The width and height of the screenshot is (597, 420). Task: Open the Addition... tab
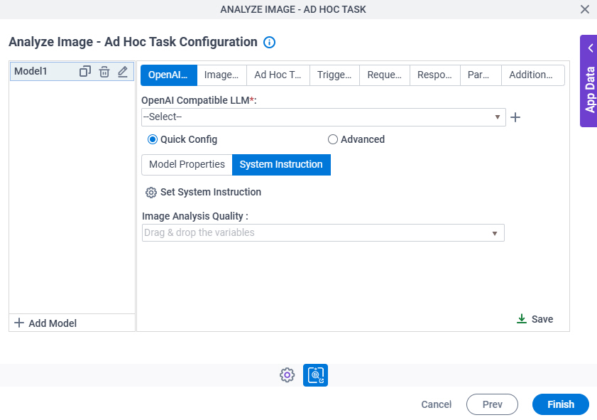[x=532, y=75]
